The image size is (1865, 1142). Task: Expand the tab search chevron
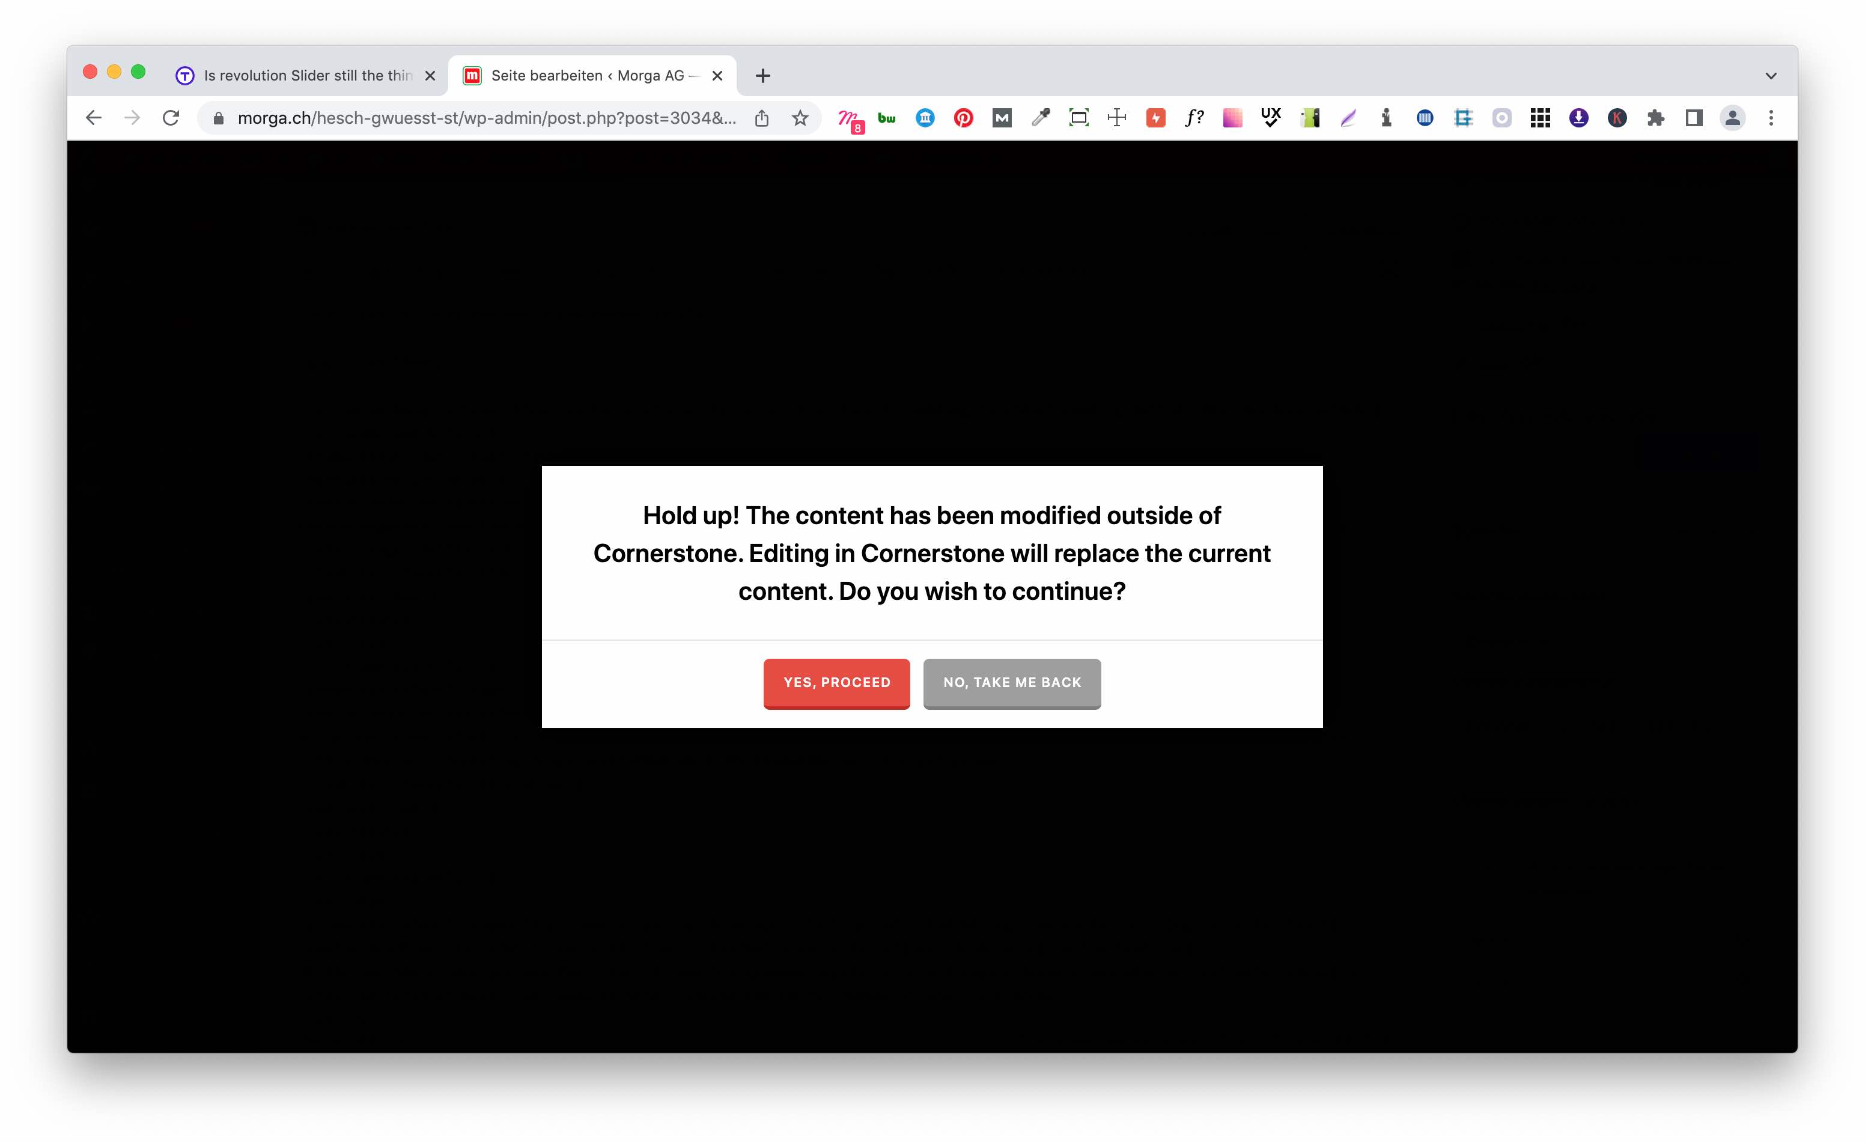[1771, 76]
